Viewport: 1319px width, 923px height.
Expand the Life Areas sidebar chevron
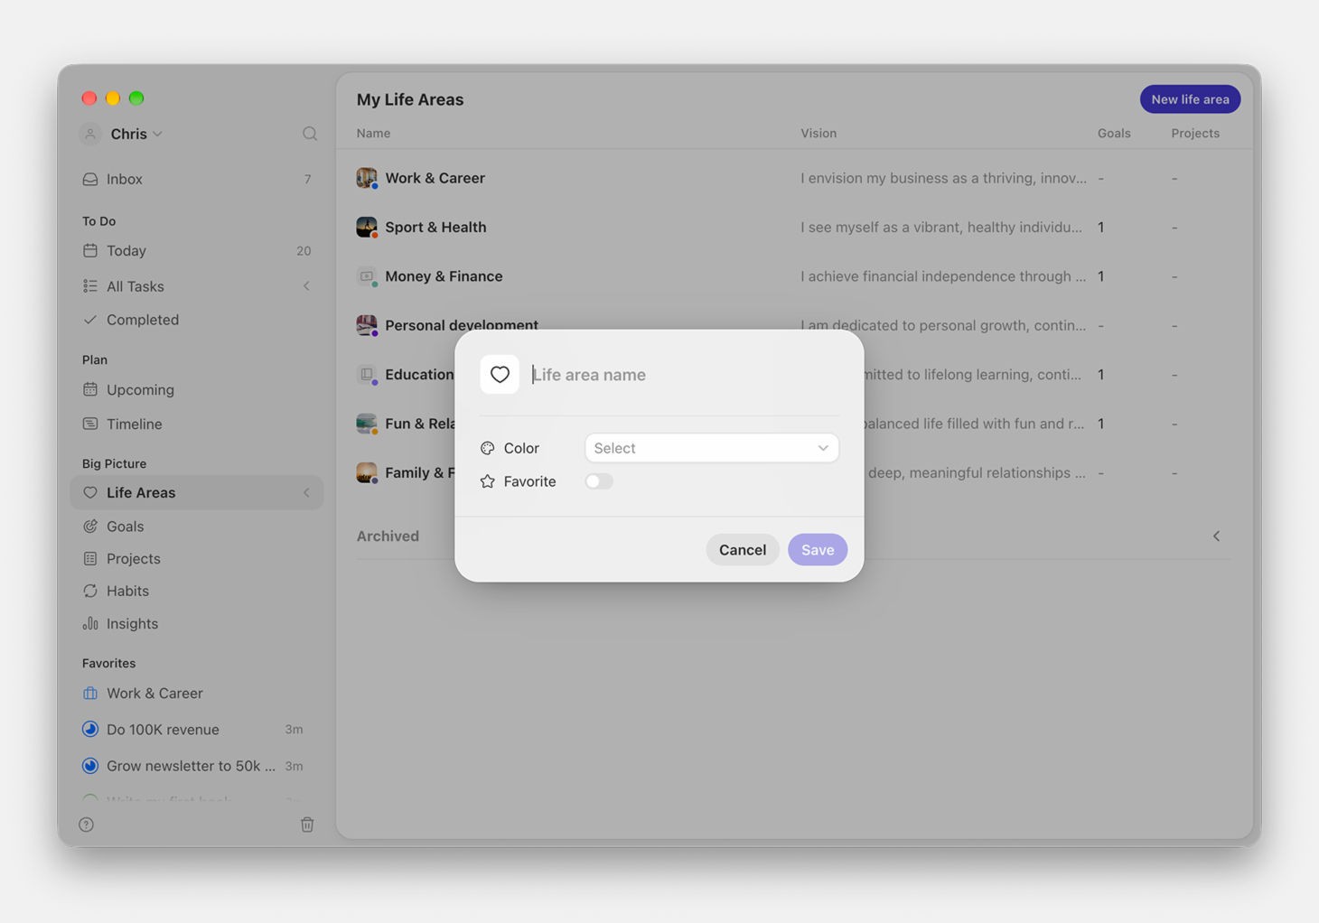pyautogui.click(x=306, y=492)
